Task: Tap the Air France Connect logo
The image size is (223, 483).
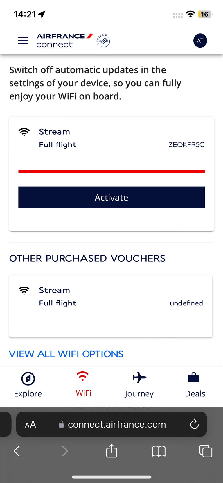Action: point(64,41)
